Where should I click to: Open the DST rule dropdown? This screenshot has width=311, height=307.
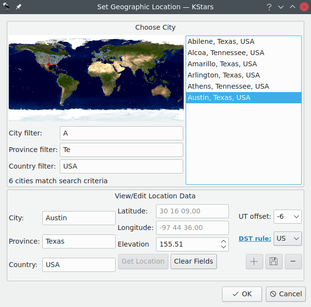[x=288, y=239]
